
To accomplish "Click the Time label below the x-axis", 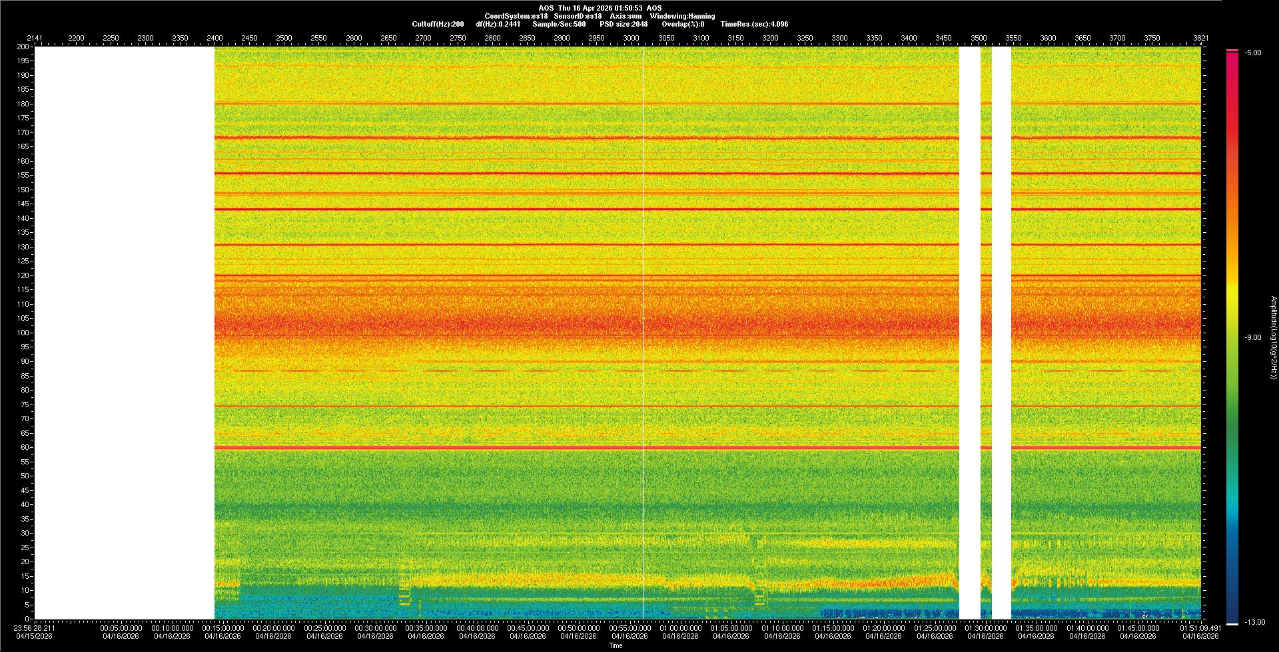I will [616, 645].
